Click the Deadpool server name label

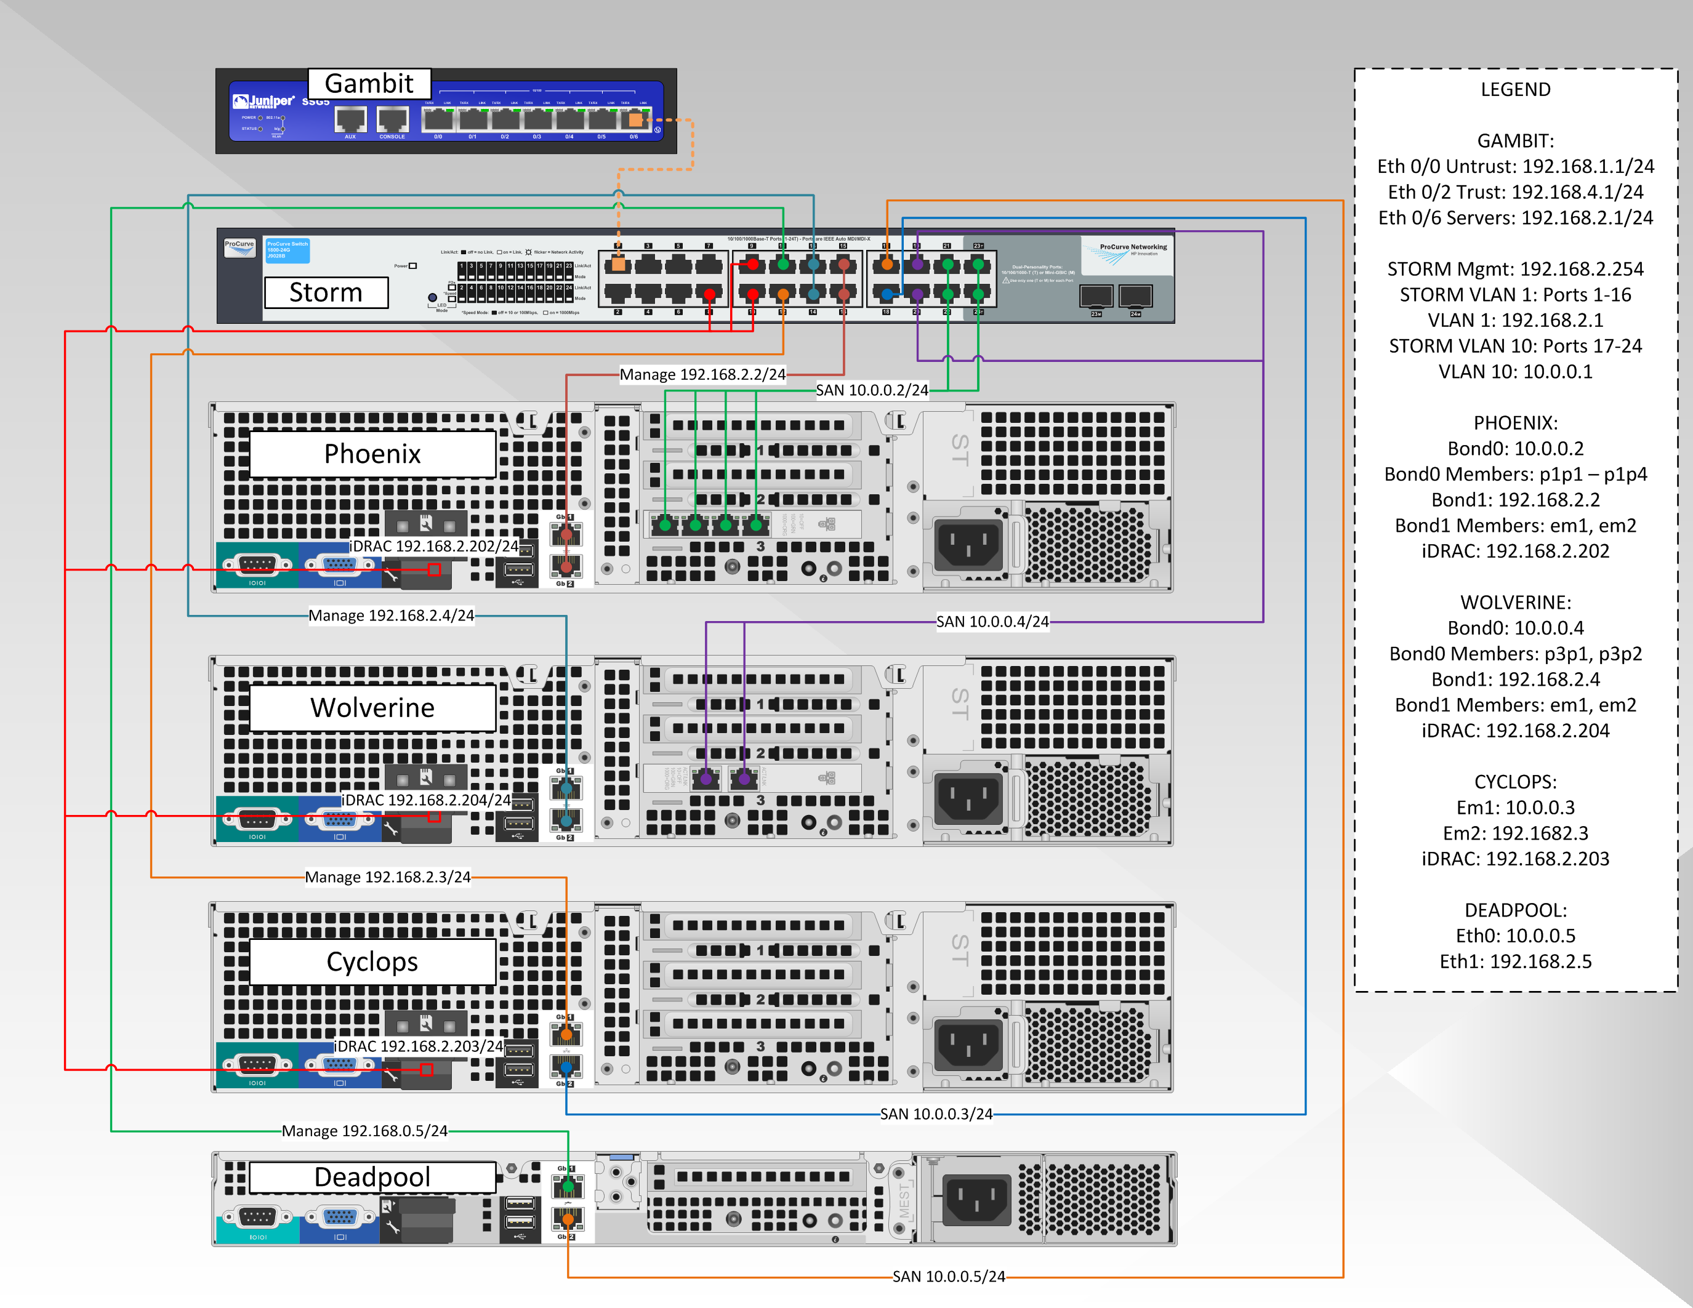[372, 1177]
